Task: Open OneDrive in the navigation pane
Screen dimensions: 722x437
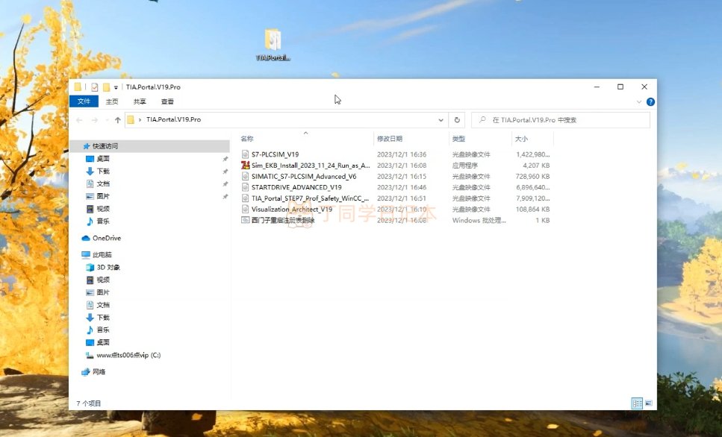Action: pyautogui.click(x=106, y=238)
